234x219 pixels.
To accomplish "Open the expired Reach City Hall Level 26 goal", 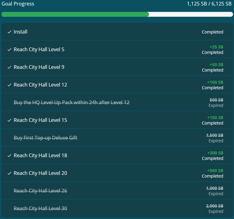I will pos(40,191).
